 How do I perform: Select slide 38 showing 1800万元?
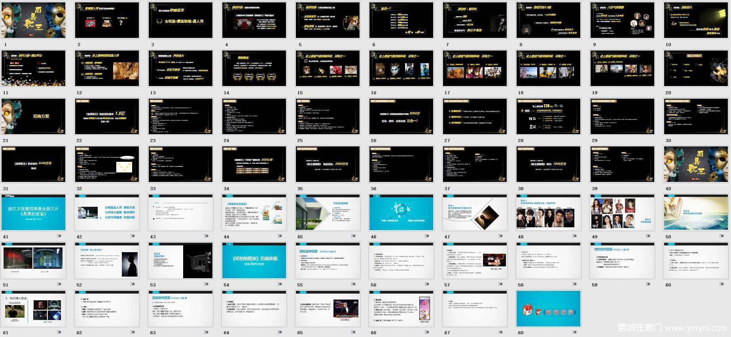549,164
